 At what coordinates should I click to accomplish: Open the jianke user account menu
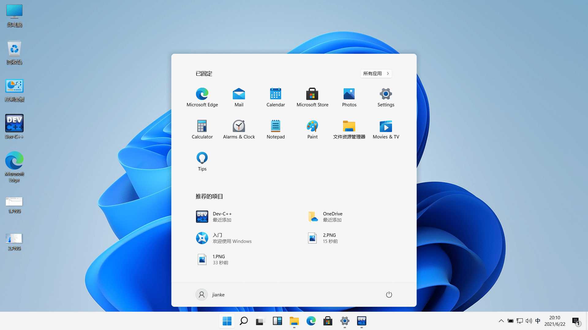210,295
